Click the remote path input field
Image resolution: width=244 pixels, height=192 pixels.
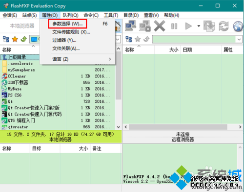coord(194,39)
